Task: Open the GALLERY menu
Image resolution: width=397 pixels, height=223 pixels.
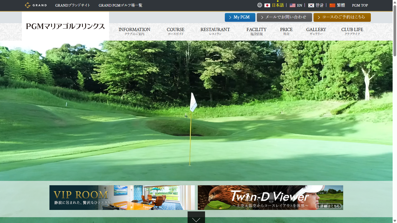Action: coord(316,31)
